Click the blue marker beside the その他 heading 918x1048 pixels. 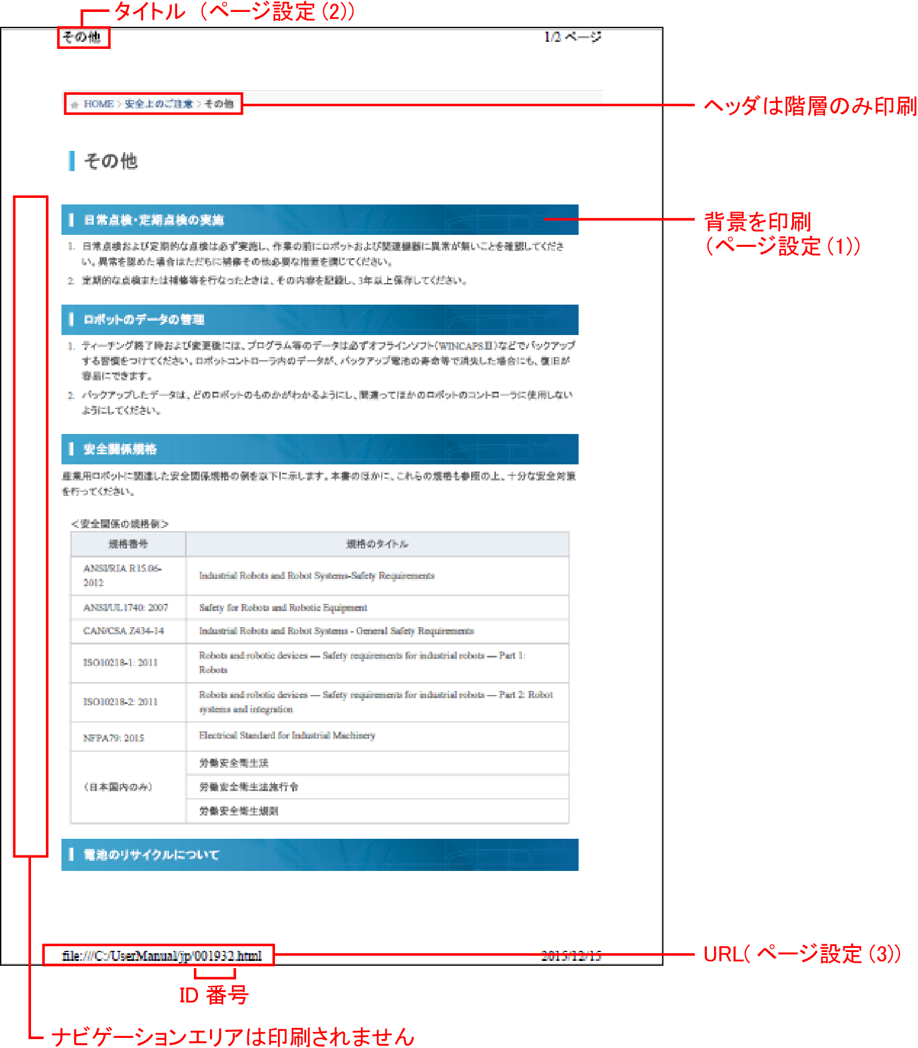click(x=72, y=161)
